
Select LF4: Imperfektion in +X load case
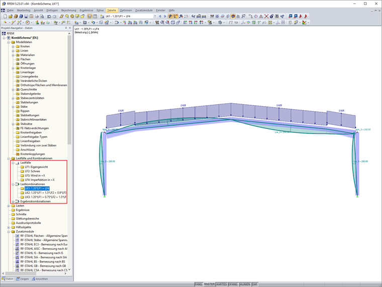pos(40,180)
